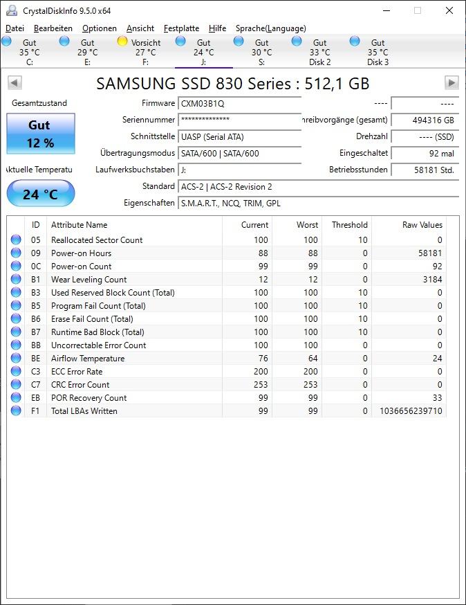Click the status icon for Wear Leveling Count
This screenshot has width=466, height=605.
(x=16, y=279)
